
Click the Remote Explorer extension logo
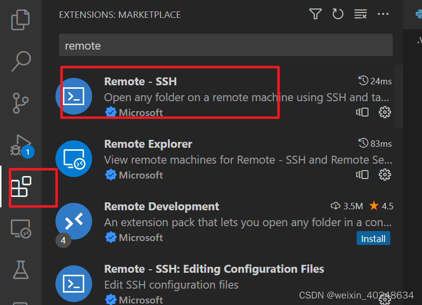tap(74, 159)
